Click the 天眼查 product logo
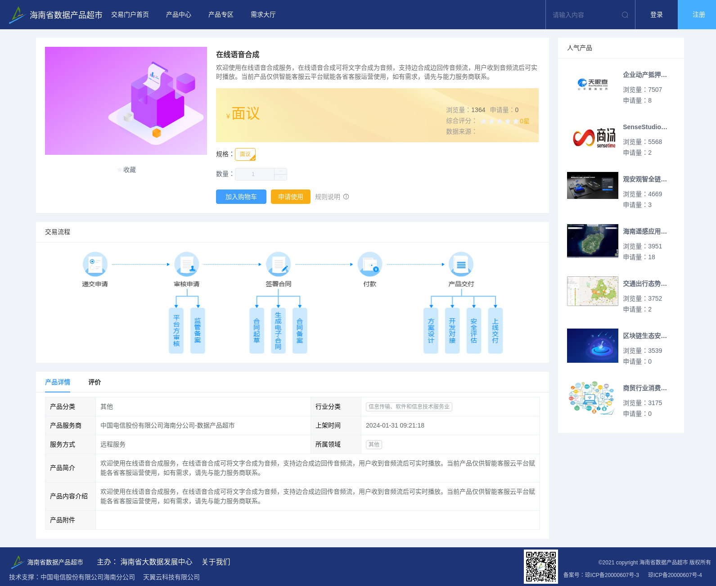Image resolution: width=716 pixels, height=586 pixels. (x=593, y=85)
